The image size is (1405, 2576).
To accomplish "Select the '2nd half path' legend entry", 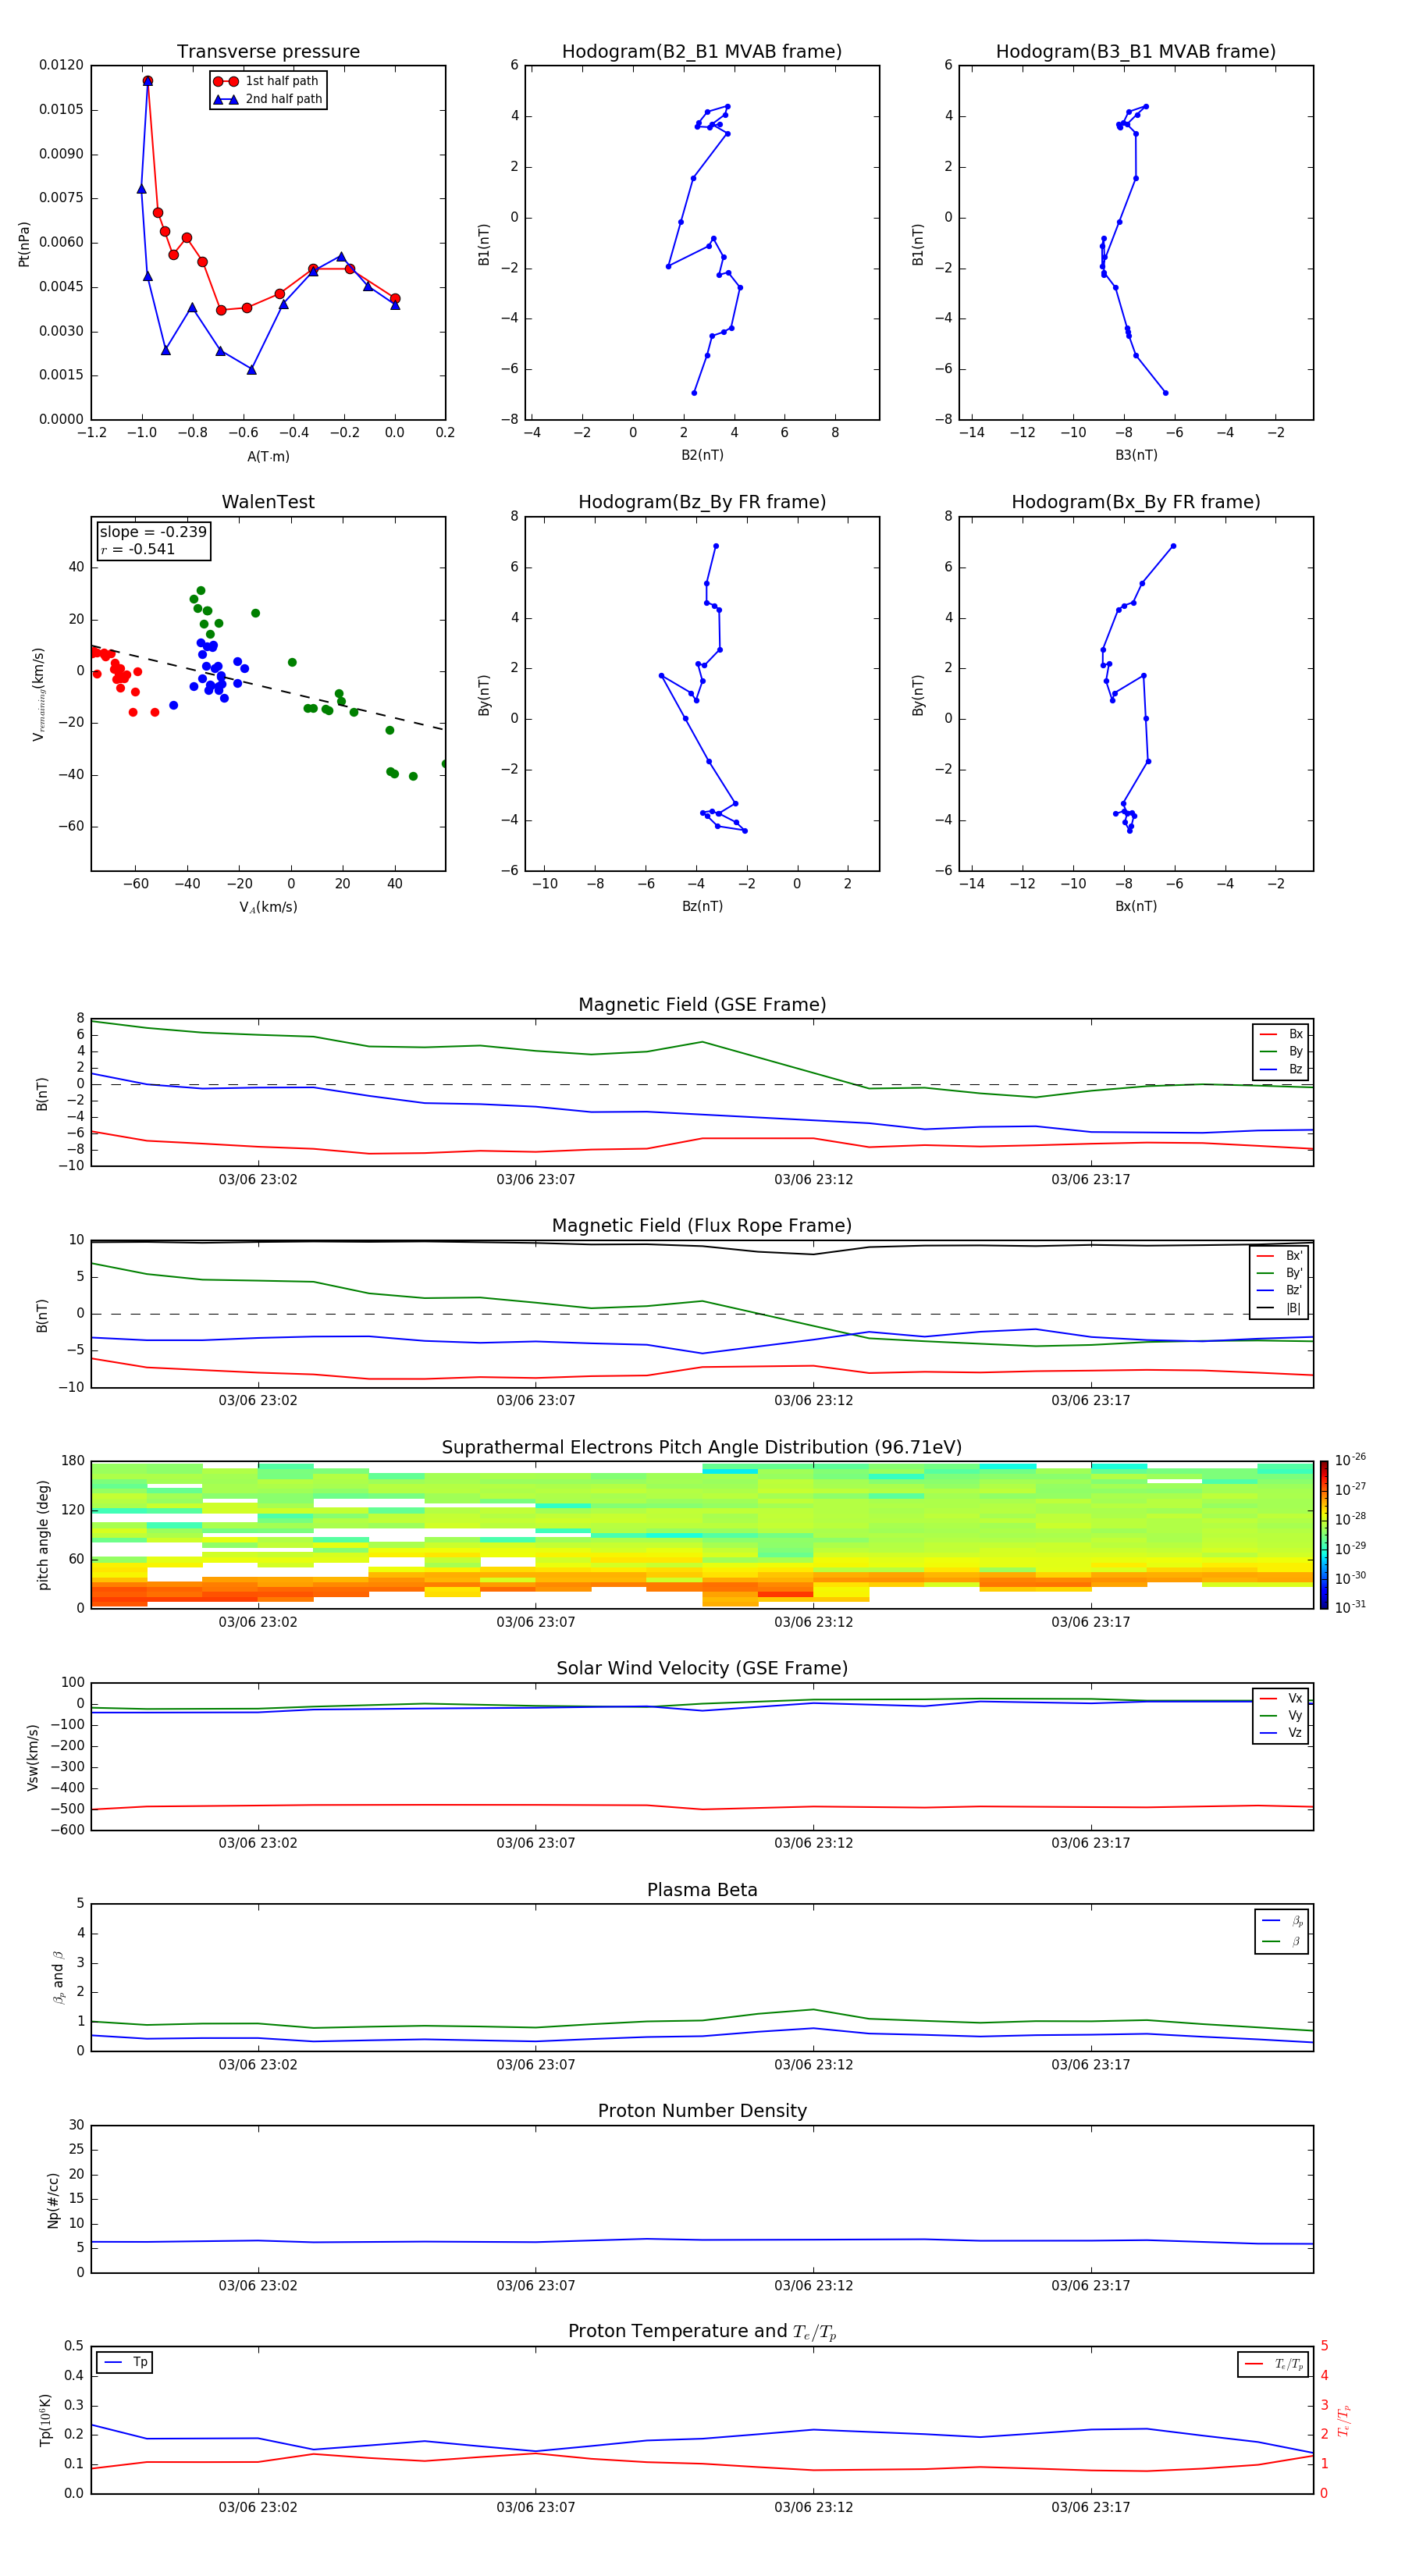I will 267,99.
